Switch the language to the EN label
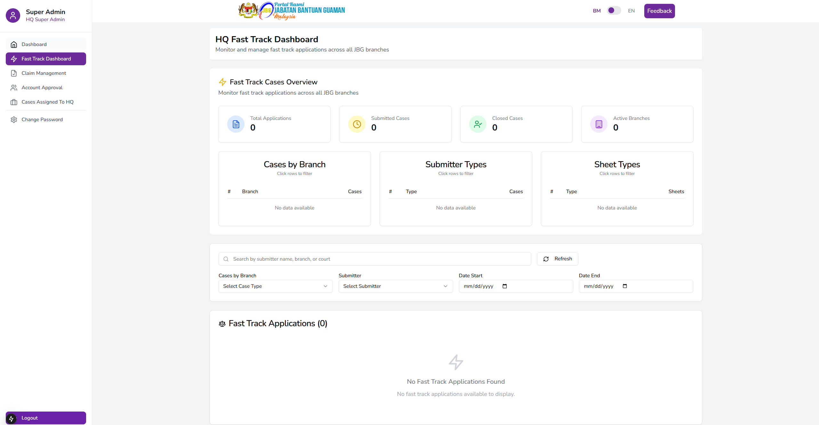The height and width of the screenshot is (425, 819). pyautogui.click(x=631, y=11)
